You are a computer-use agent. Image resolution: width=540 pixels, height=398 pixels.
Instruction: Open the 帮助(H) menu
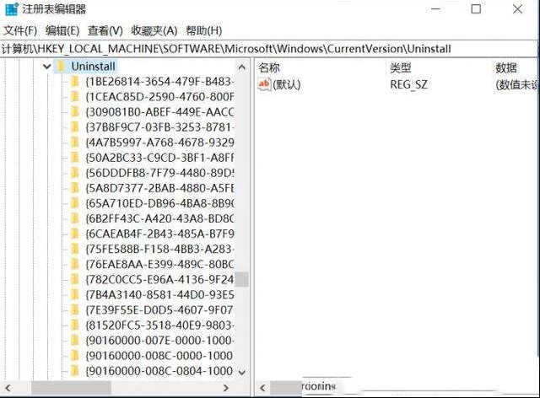tap(204, 31)
